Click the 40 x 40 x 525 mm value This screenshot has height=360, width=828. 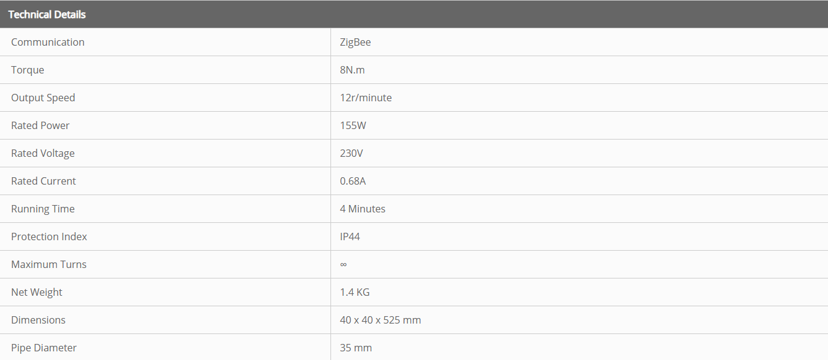pyautogui.click(x=381, y=320)
